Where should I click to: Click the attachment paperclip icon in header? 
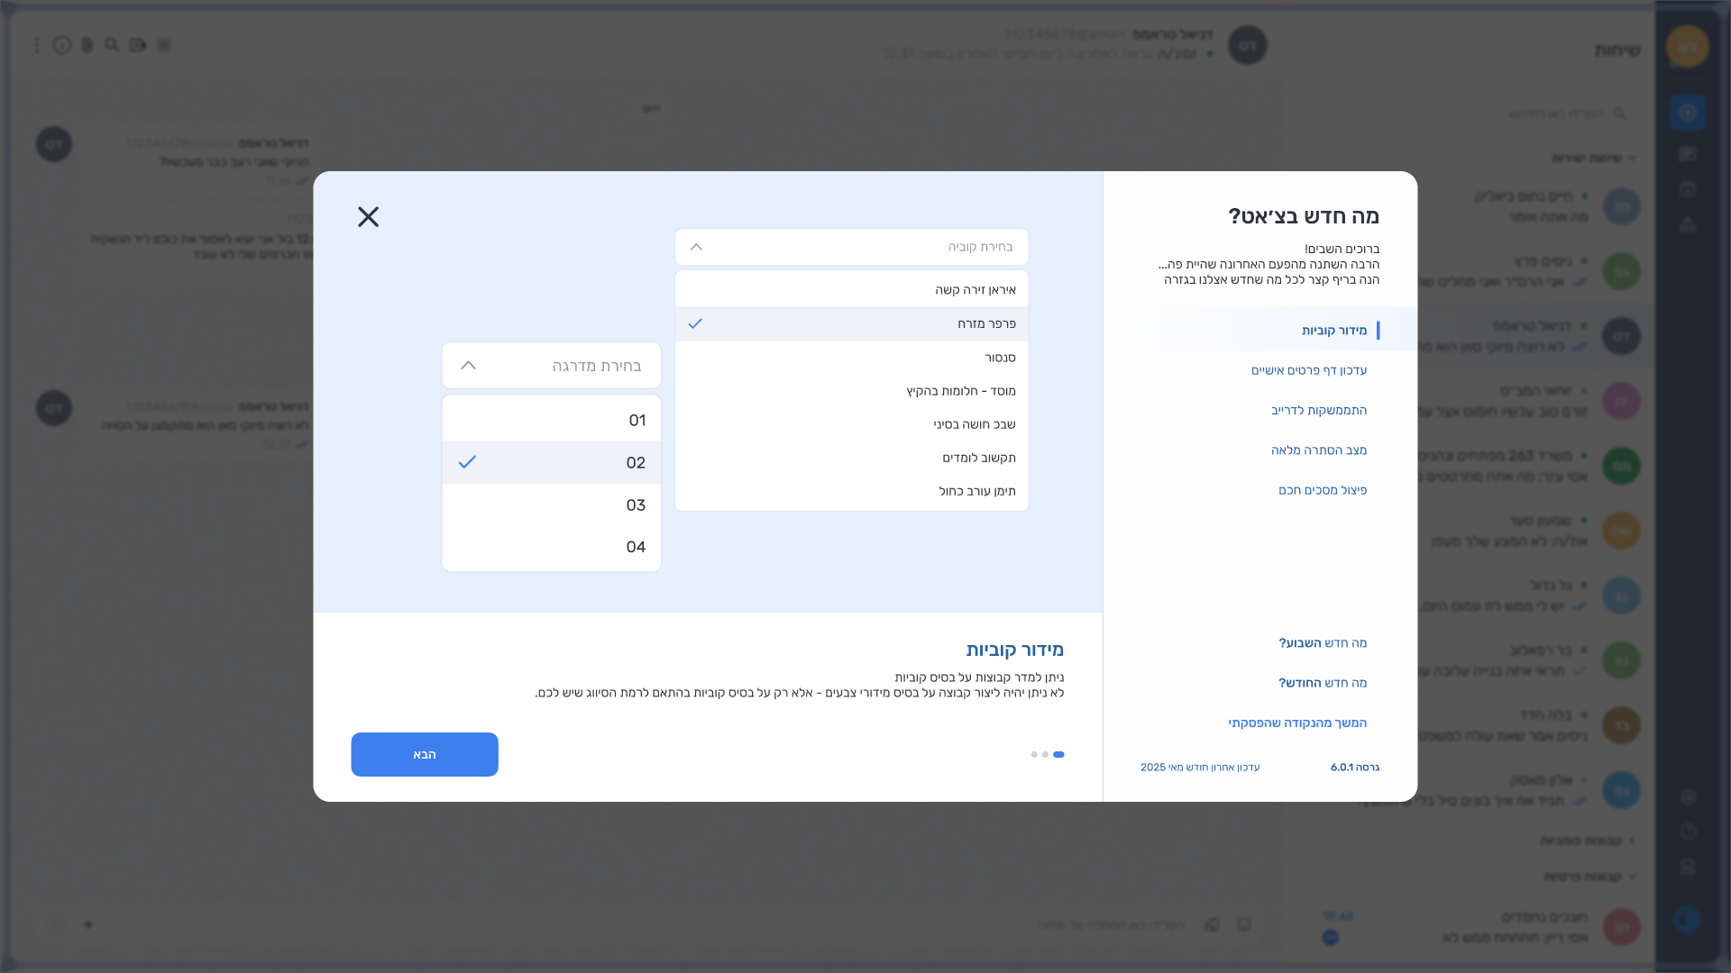(87, 45)
